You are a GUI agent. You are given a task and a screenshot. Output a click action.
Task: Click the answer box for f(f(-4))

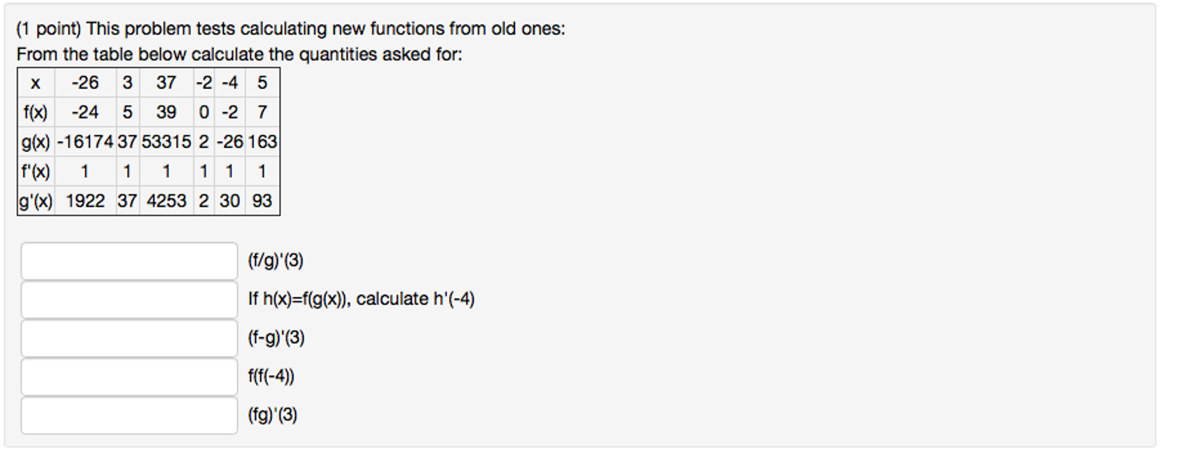(x=128, y=376)
